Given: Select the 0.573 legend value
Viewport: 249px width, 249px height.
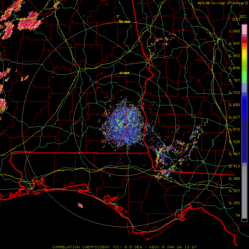Looking at the screenshot, I should [234, 129].
